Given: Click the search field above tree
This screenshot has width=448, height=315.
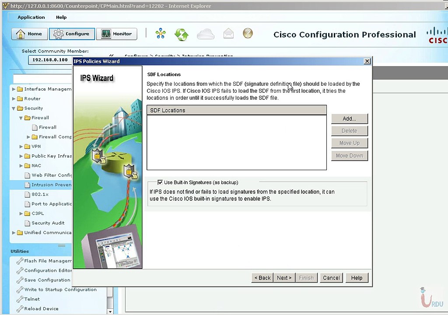Looking at the screenshot, I should (42, 78).
